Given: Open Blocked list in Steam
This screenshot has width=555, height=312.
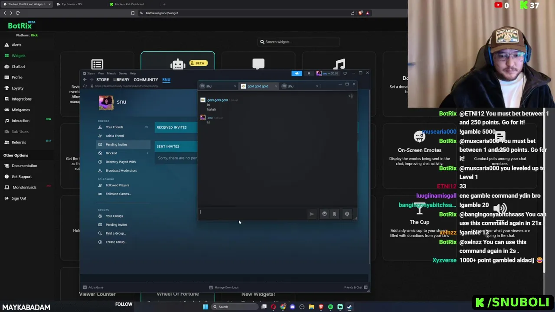Looking at the screenshot, I should point(111,153).
